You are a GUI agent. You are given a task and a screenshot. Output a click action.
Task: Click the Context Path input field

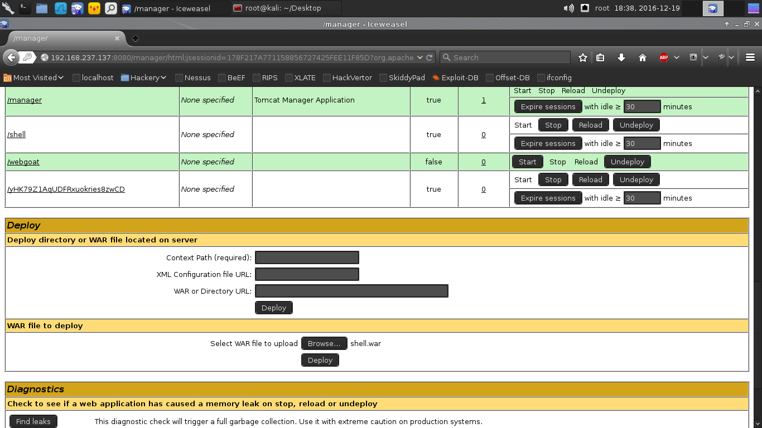[x=307, y=257]
